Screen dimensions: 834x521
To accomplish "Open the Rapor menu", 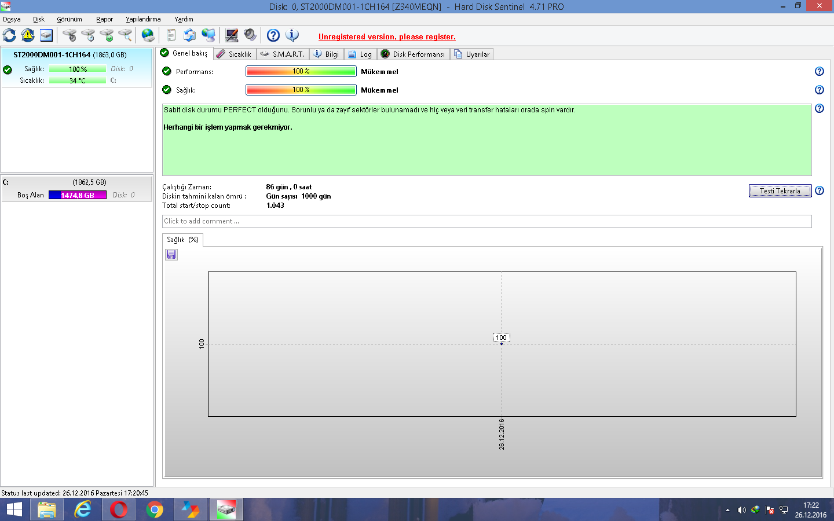I will click(x=104, y=19).
